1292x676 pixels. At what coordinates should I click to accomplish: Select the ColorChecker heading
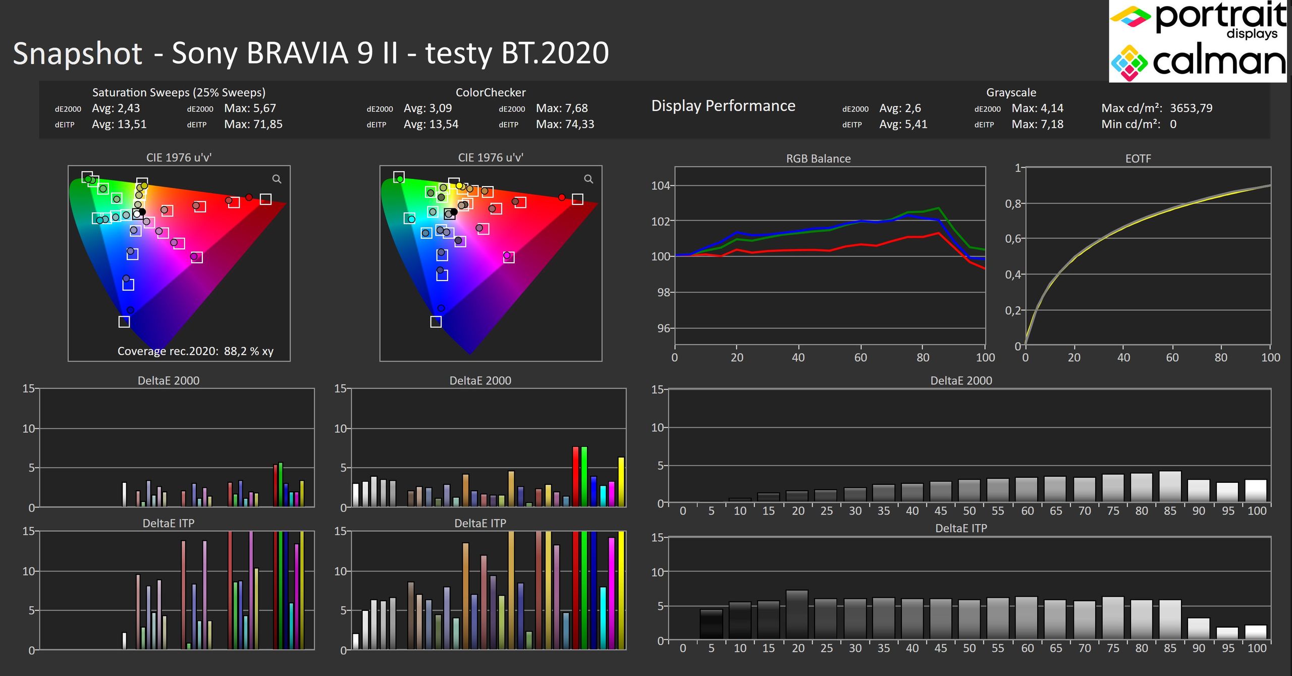click(491, 92)
